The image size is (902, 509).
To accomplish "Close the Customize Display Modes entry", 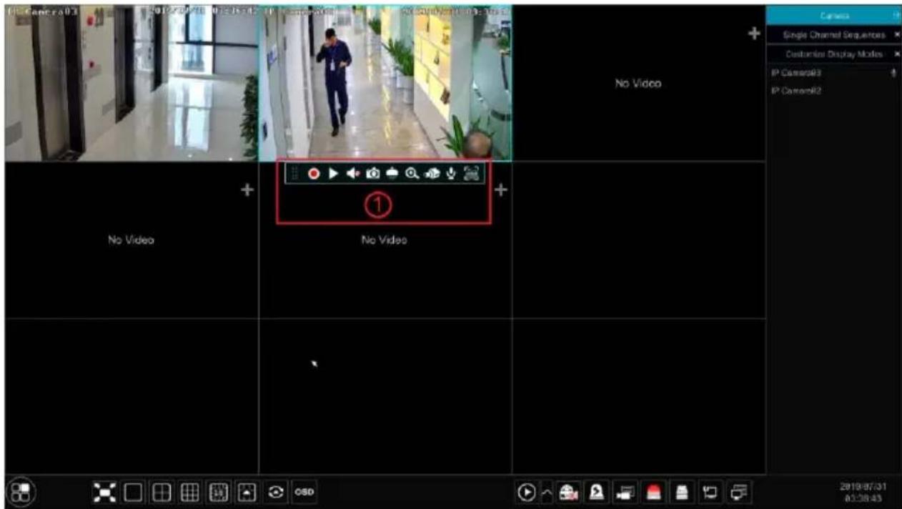I will [897, 54].
